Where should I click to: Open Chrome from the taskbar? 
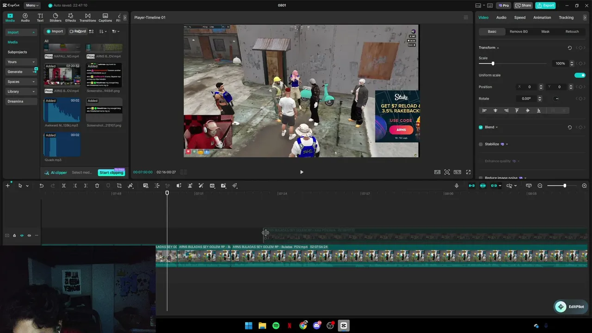[x=303, y=326]
